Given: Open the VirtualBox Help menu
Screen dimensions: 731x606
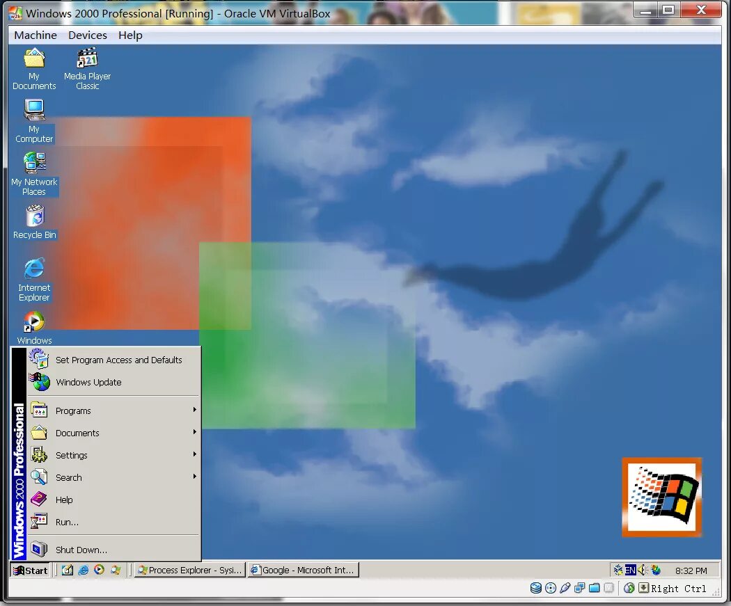Looking at the screenshot, I should (x=130, y=35).
